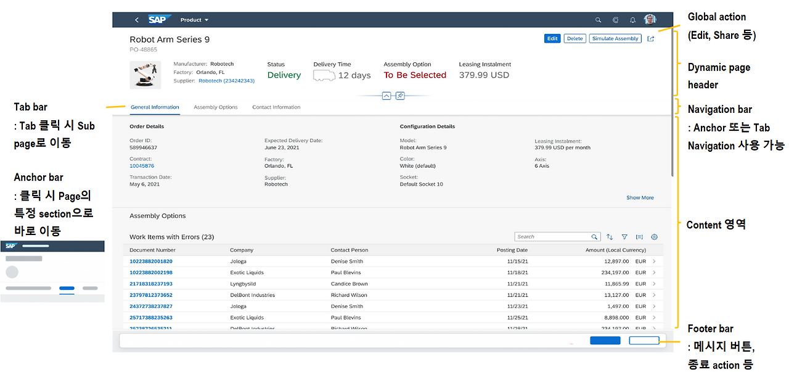
Task: Click inside the table Search field
Action: (x=555, y=236)
